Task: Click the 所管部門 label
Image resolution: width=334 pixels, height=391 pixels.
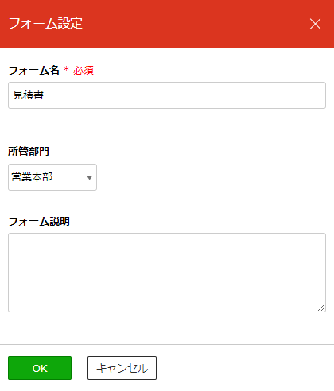Action: pos(29,151)
